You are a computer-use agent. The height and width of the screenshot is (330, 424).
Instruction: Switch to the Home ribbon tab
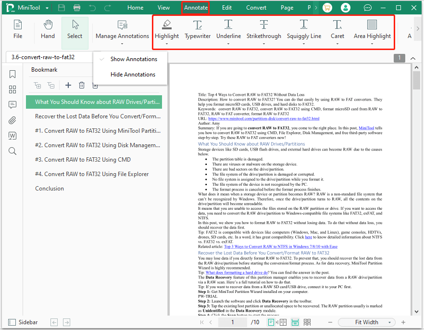pyautogui.click(x=135, y=7)
